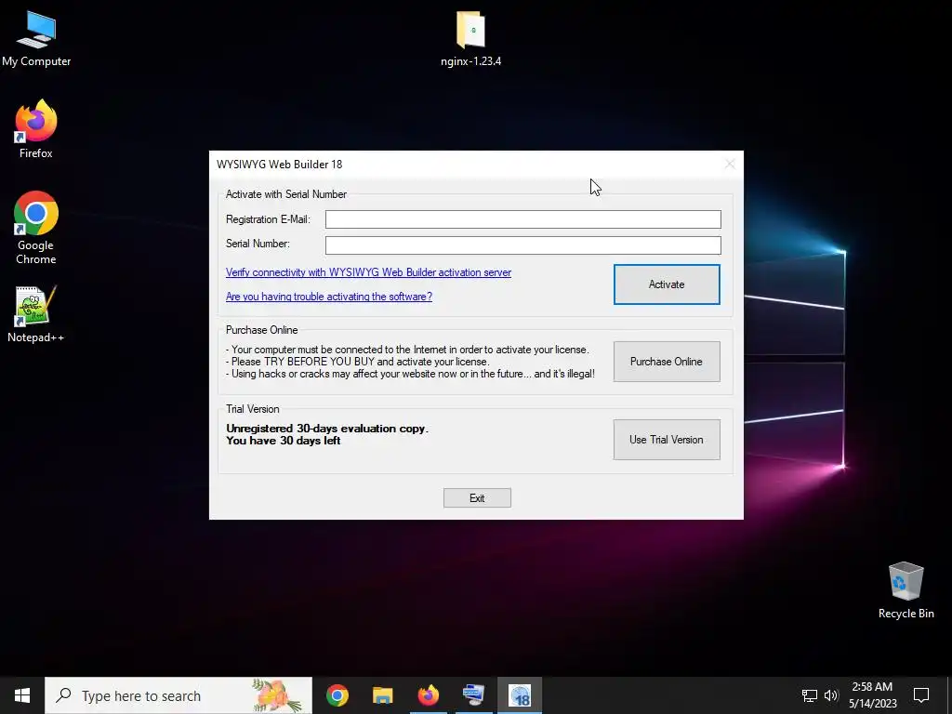Click "Unregistered 30-days evaluation copy." text
The image size is (952, 714).
(x=327, y=428)
